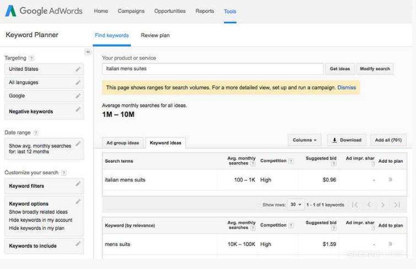Open the Customize your search help icon

[x=64, y=173]
